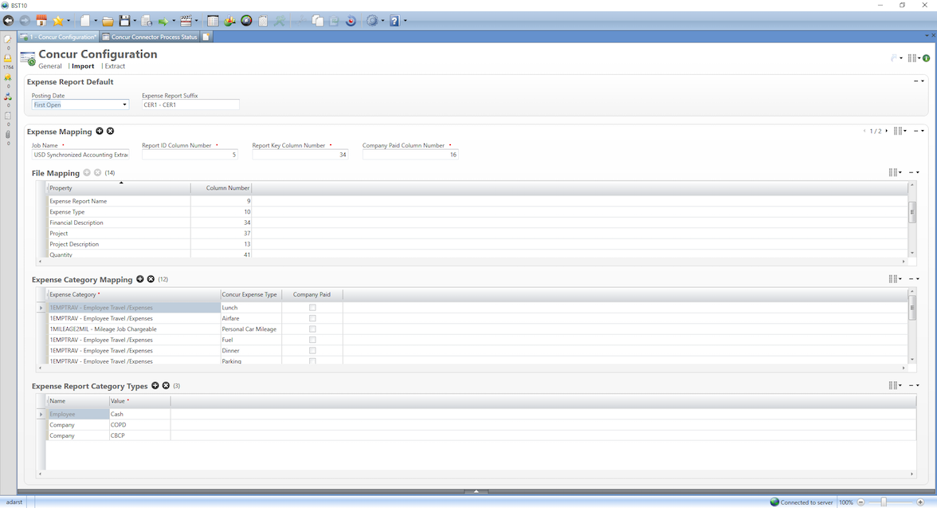Viewport: 937px width, 508px height.
Task: Click the Favorites star icon
Action: [58, 21]
